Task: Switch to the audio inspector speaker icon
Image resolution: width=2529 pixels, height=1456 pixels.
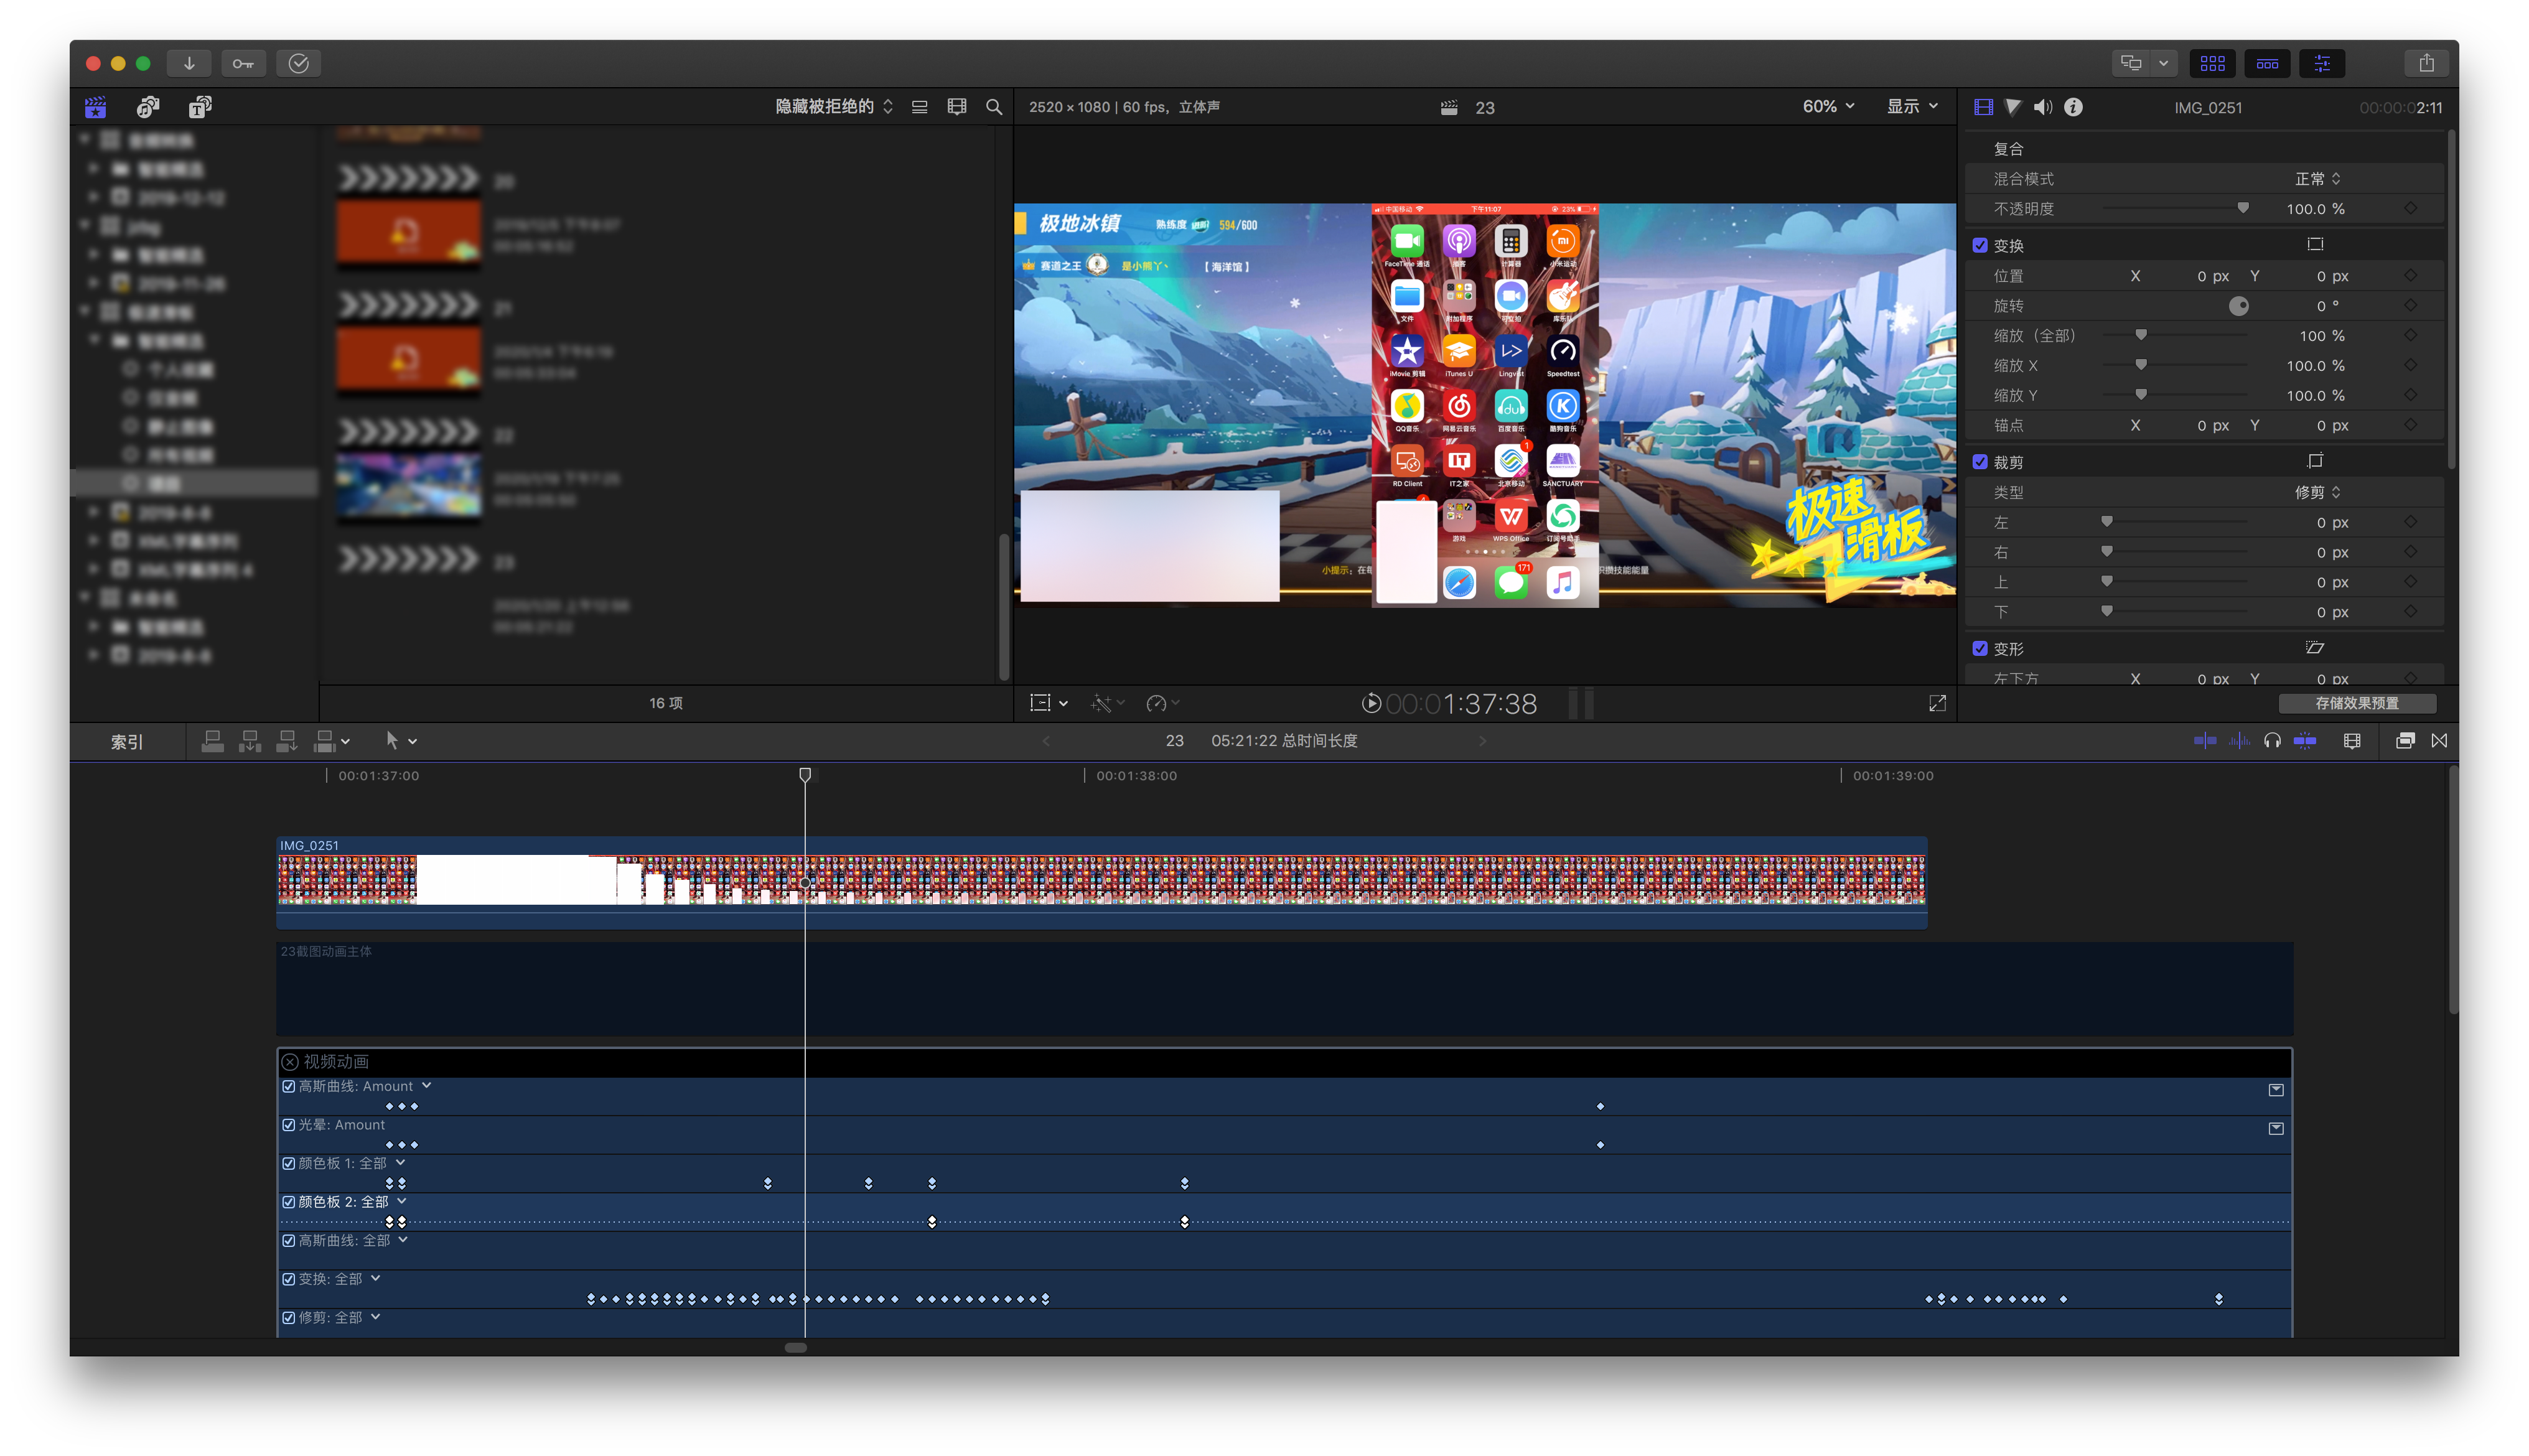Action: coord(2042,107)
